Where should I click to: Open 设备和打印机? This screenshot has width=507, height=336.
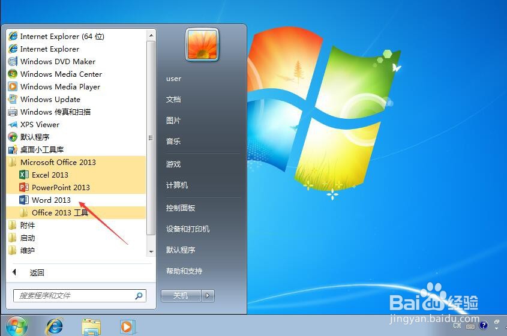[188, 229]
